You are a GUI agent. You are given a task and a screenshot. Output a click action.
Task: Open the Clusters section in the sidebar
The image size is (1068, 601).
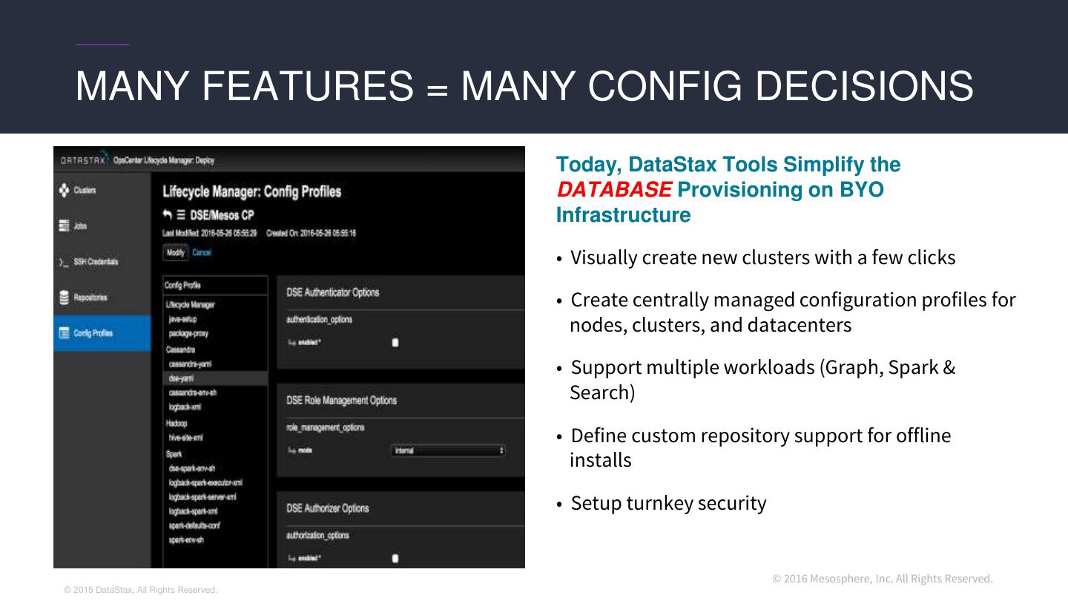point(85,191)
